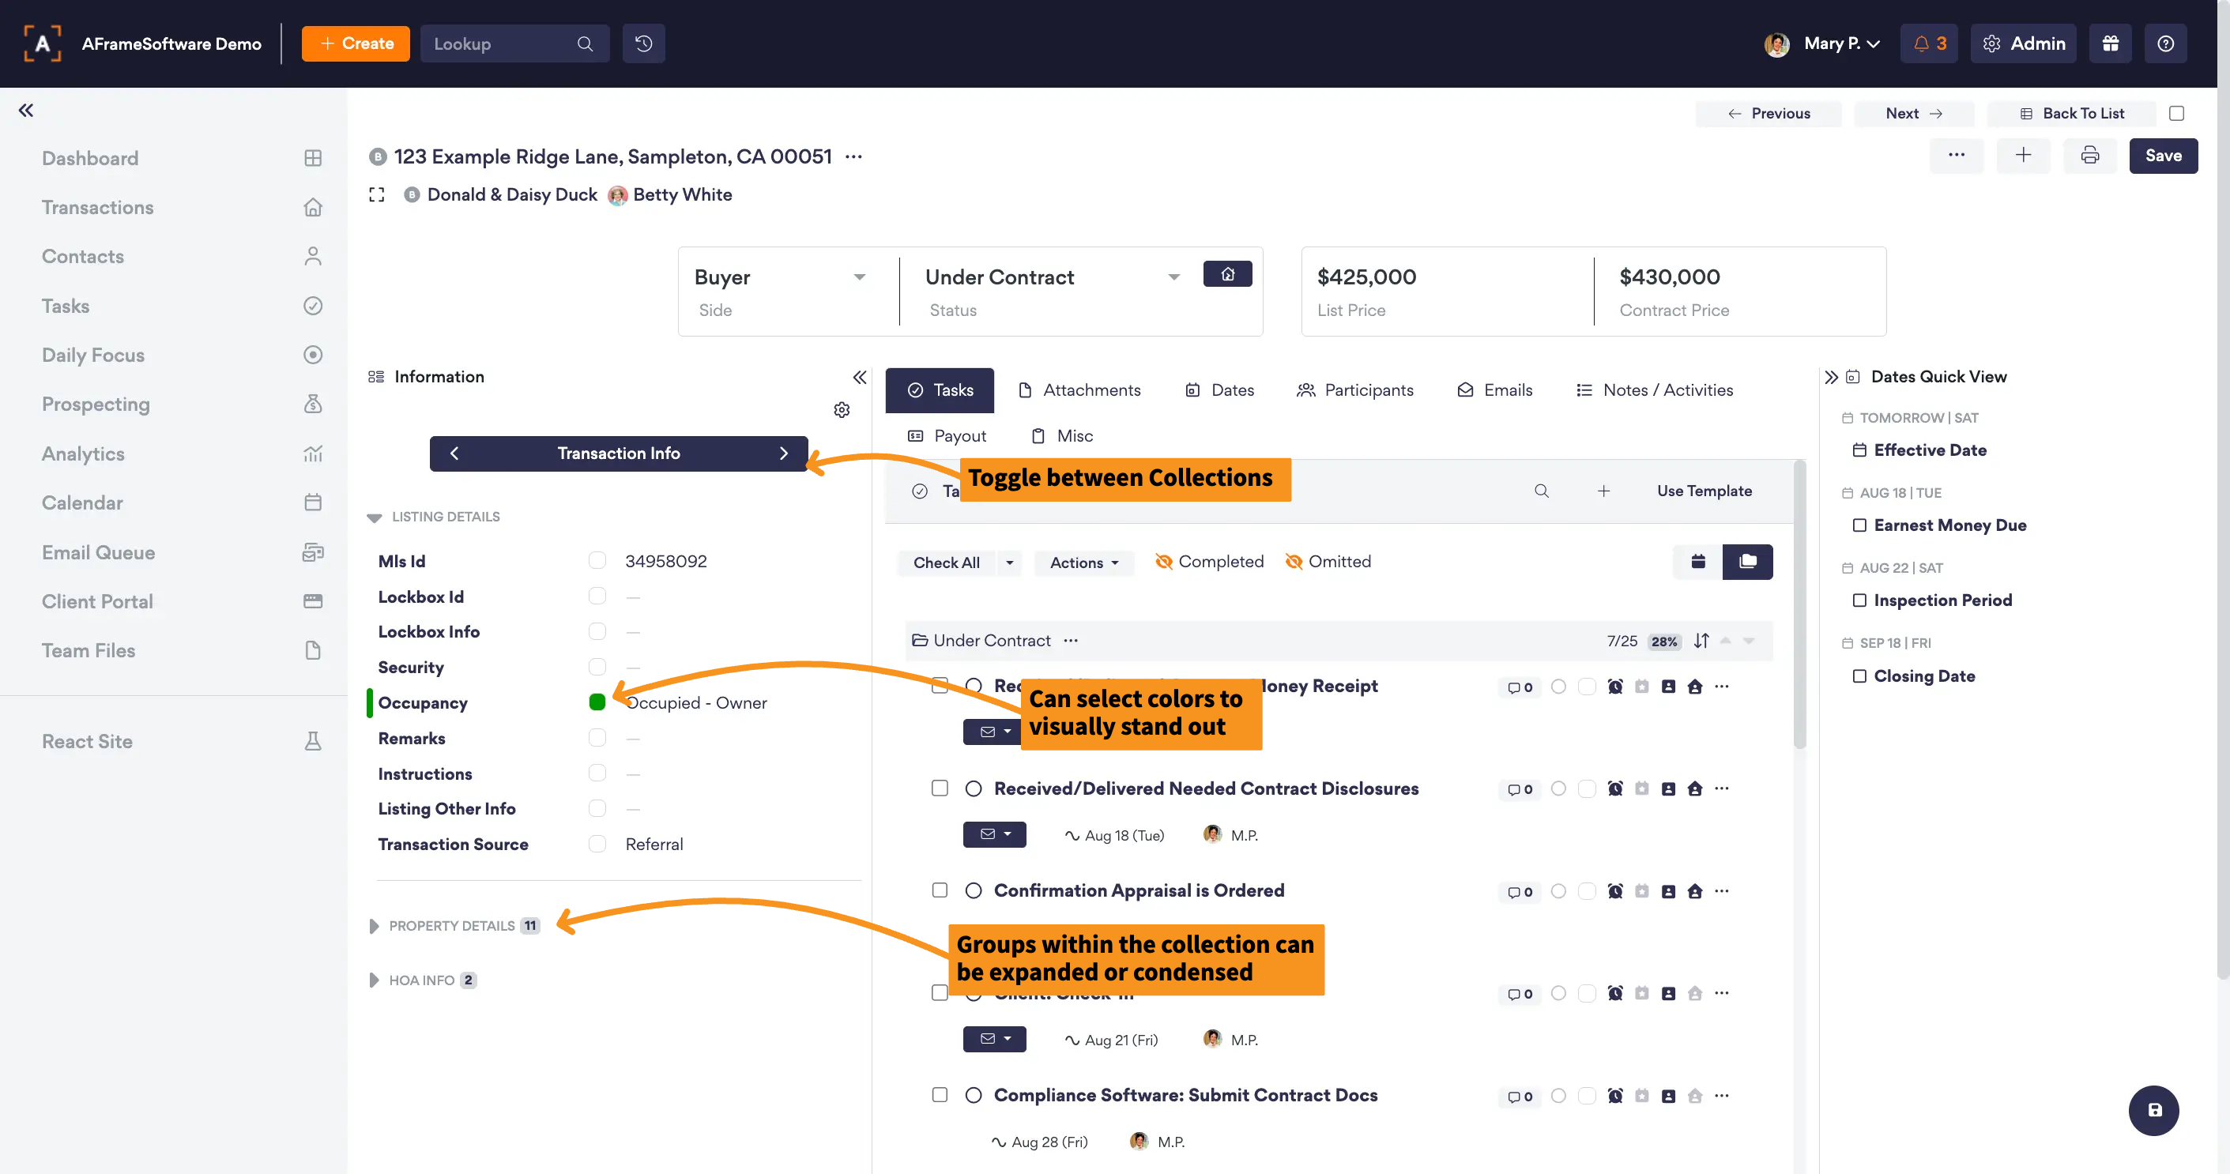Click alarm clock icon for Contract Disclosures task
Image resolution: width=2230 pixels, height=1174 pixels.
click(x=1614, y=788)
